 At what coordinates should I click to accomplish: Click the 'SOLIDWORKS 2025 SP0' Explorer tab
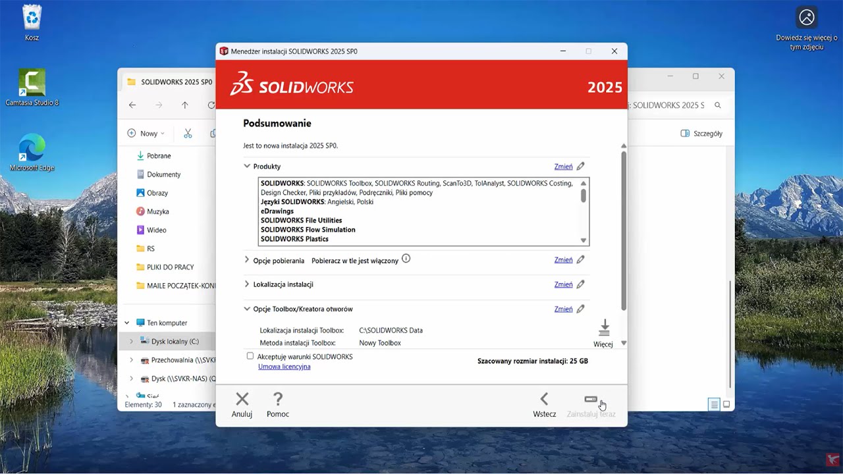tap(170, 82)
